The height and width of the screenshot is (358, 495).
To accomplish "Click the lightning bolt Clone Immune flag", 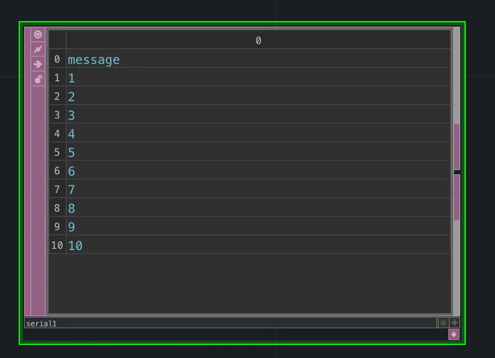I will coord(38,49).
